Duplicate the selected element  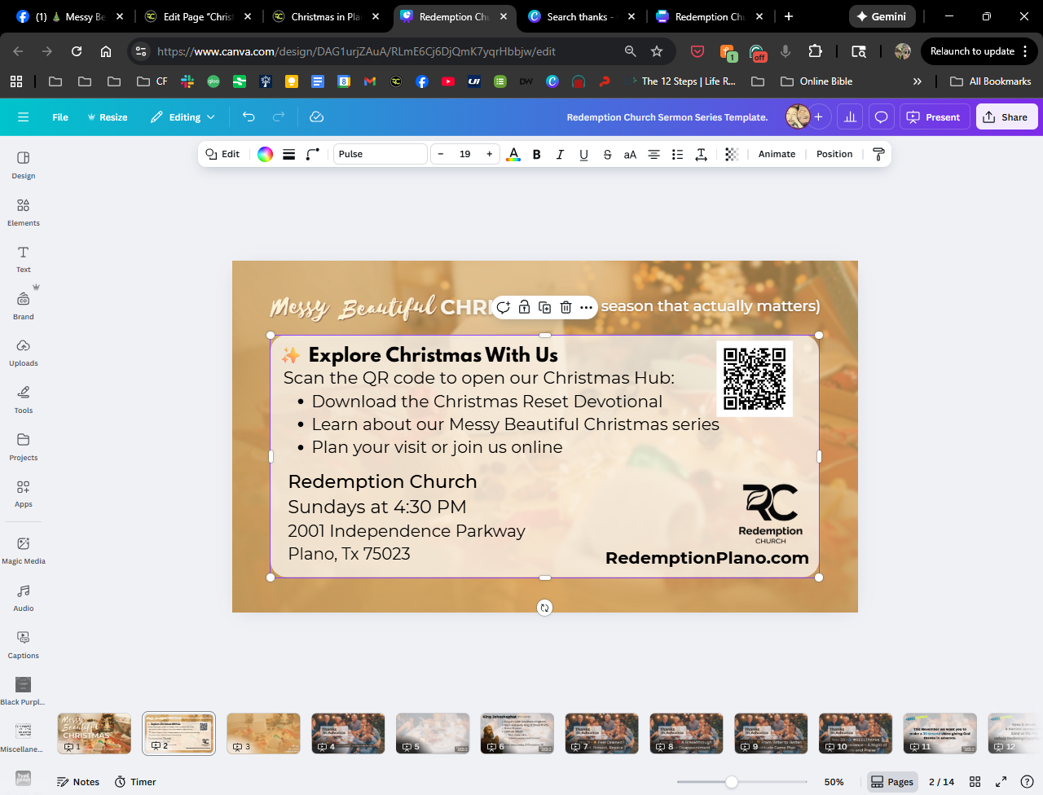pos(544,307)
